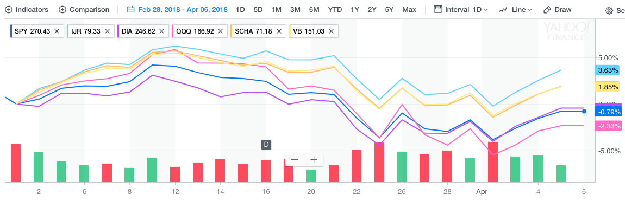Image resolution: width=625 pixels, height=201 pixels.
Task: Select the 1D time range
Action: tap(240, 10)
